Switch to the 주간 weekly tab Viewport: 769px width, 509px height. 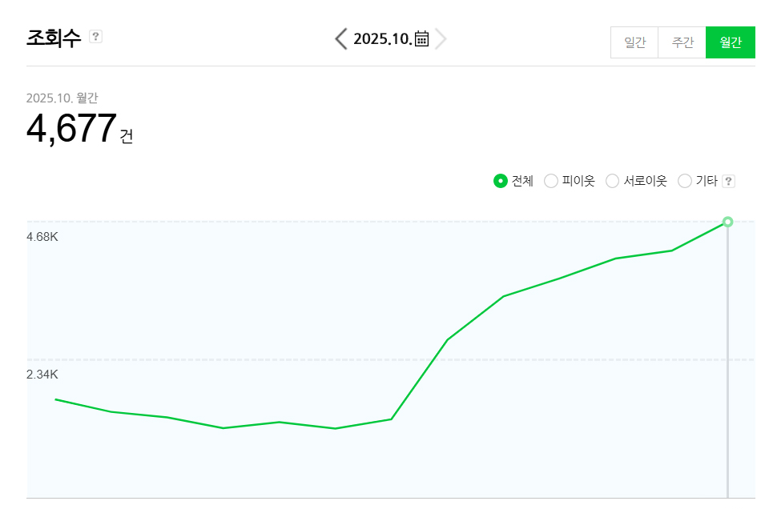[682, 42]
